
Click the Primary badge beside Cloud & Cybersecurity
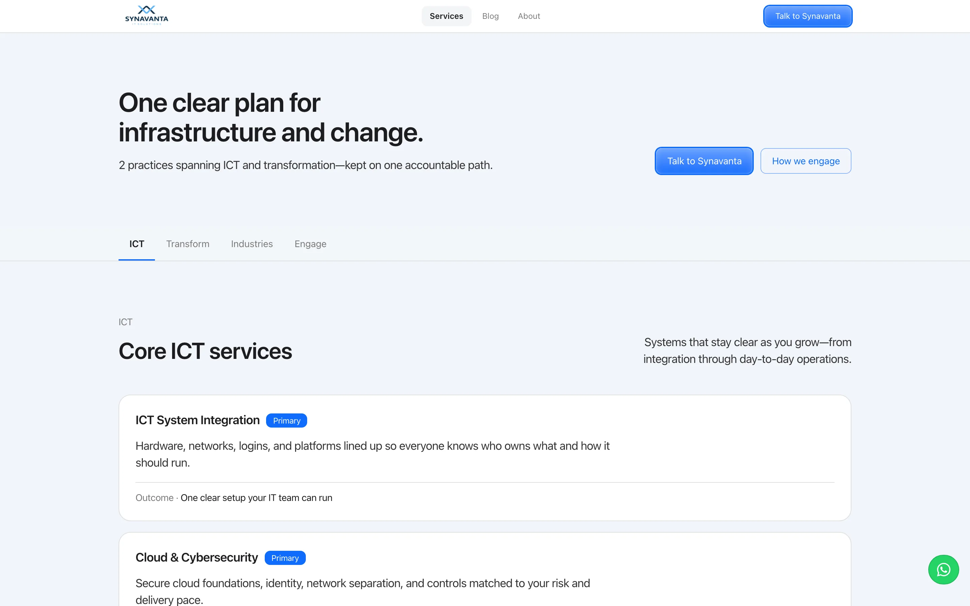pyautogui.click(x=285, y=558)
